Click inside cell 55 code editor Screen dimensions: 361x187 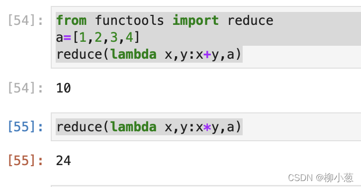pyautogui.click(x=206, y=127)
